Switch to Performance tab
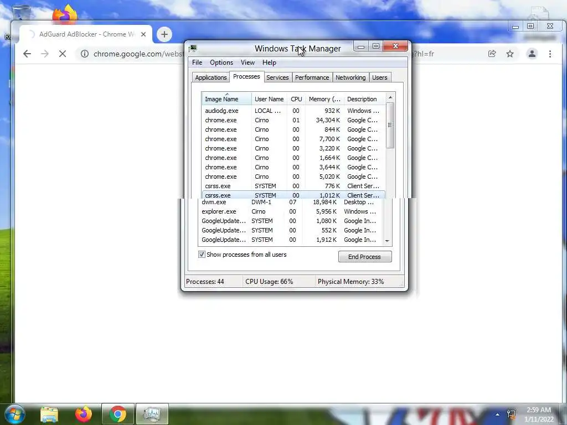Viewport: 567px width, 425px height. pos(312,77)
